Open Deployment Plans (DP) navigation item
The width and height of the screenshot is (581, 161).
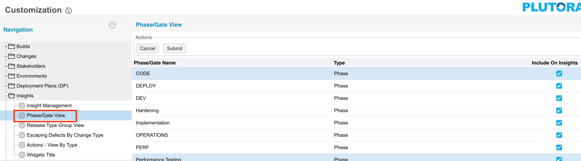42,86
